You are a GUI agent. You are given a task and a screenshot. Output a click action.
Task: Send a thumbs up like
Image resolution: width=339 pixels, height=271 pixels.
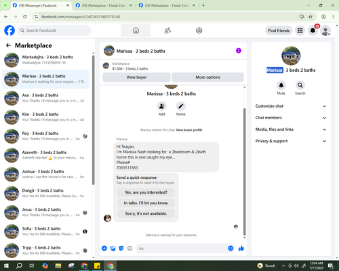point(241,249)
